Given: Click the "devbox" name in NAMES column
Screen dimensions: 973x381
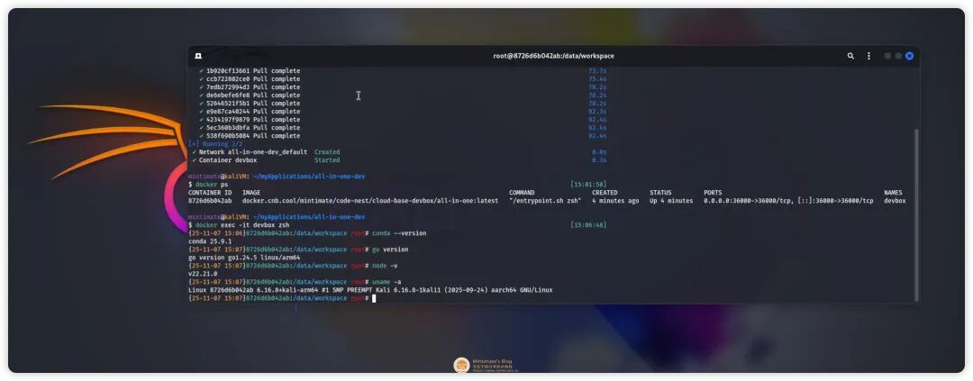Looking at the screenshot, I should click(x=895, y=201).
